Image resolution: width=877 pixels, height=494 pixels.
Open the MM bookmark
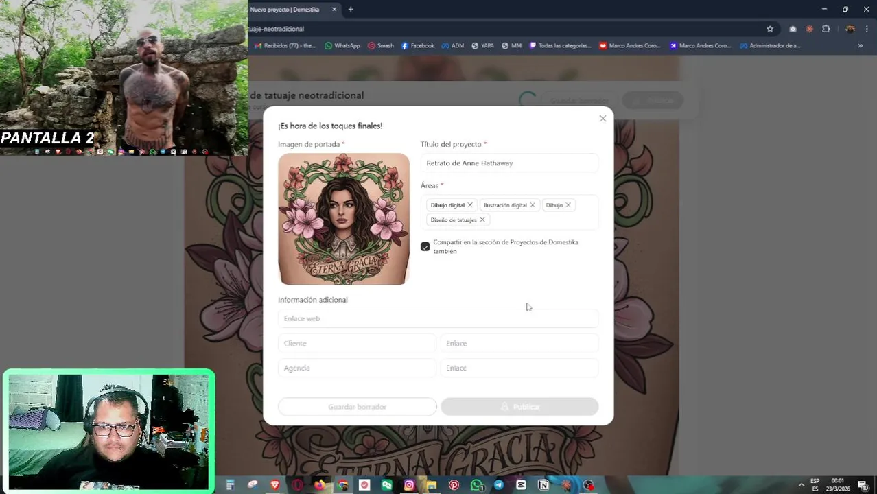click(511, 46)
